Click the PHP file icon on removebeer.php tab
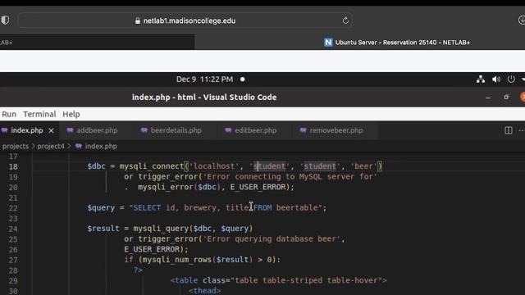 click(x=303, y=130)
